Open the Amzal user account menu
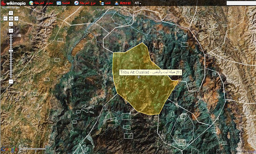 (125, 3)
